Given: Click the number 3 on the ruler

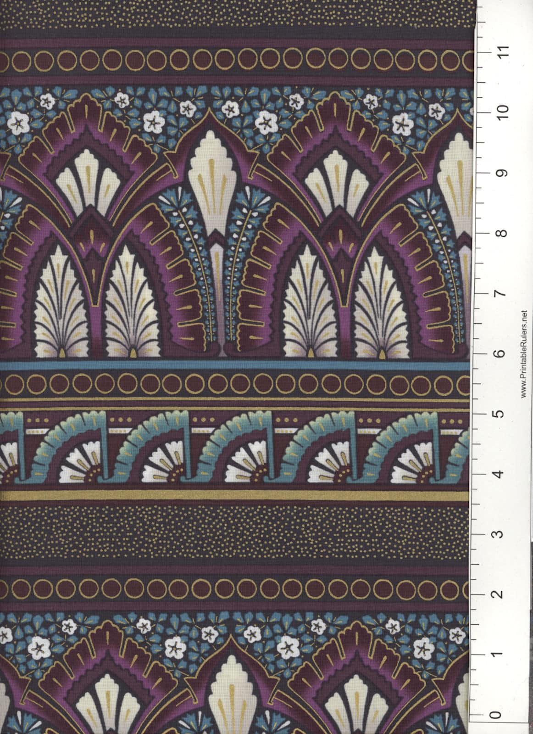Looking at the screenshot, I should coord(496,534).
